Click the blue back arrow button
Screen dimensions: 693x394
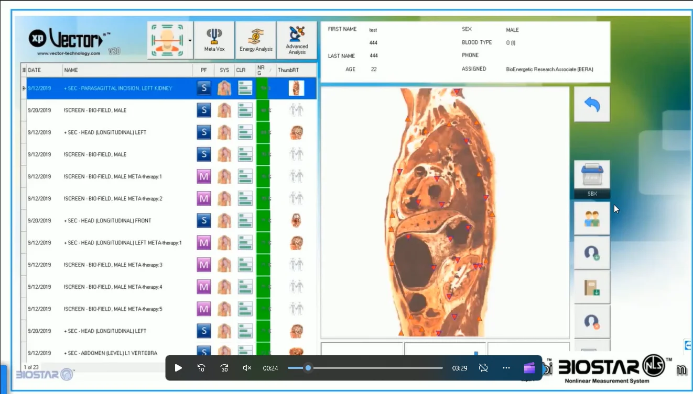click(592, 105)
